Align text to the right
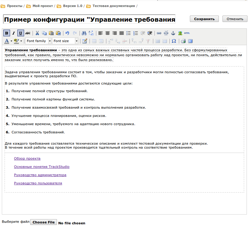This screenshot has height=228, width=249. tap(115, 33)
